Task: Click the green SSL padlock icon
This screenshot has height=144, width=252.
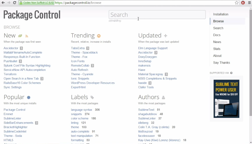Action: (21, 3)
